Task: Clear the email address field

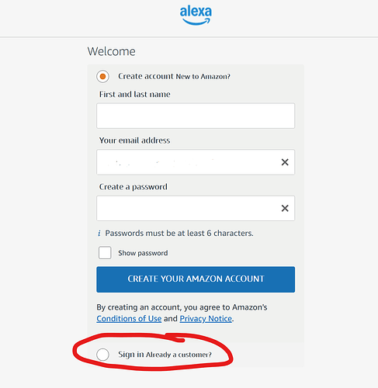Action: pyautogui.click(x=285, y=162)
